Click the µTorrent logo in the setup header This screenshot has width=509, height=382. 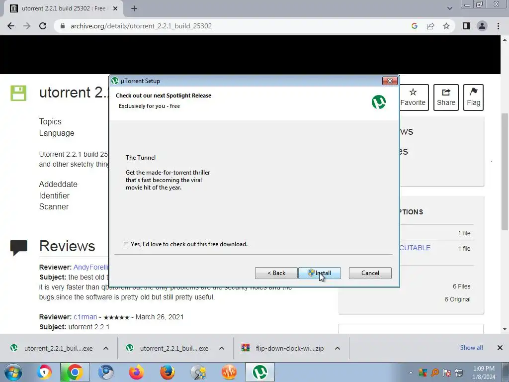(378, 102)
